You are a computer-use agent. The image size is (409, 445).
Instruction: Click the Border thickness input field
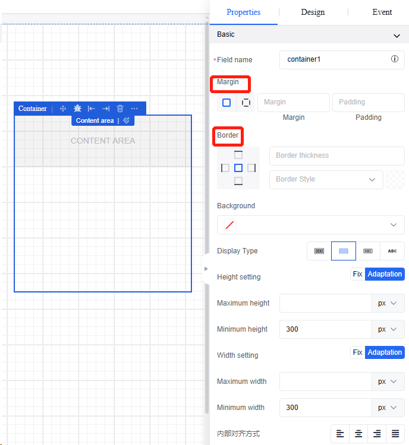(336, 155)
